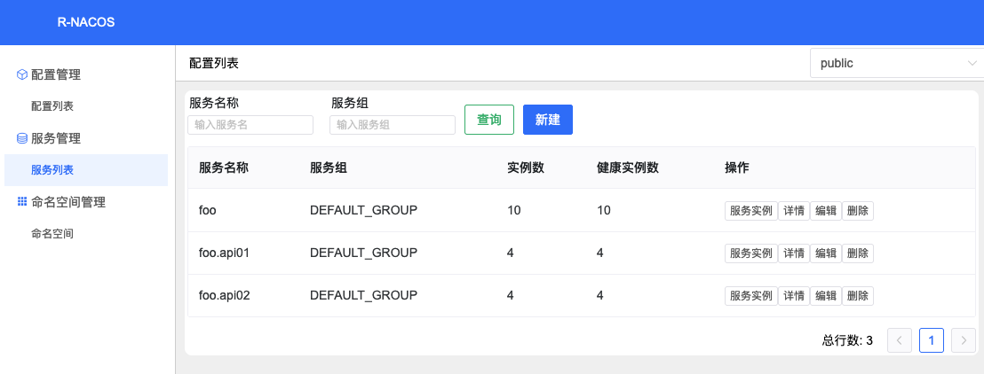Select page 1 in pagination
The height and width of the screenshot is (374, 984).
pyautogui.click(x=932, y=340)
